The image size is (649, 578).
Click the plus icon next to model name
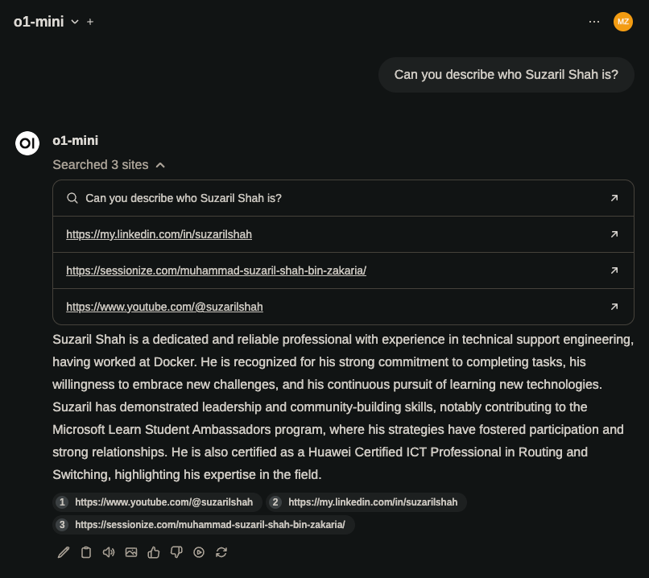(90, 22)
